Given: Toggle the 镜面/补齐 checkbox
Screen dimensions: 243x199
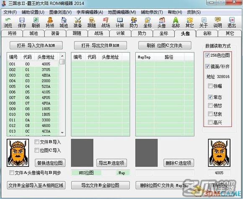Looking at the screenshot, I should point(207,66).
